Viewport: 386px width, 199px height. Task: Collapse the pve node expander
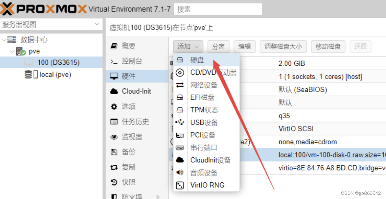coord(12,51)
